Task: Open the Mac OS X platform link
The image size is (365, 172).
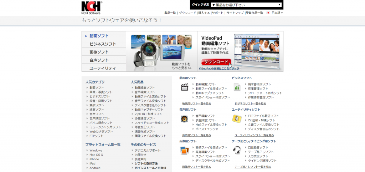Action: click(96, 155)
